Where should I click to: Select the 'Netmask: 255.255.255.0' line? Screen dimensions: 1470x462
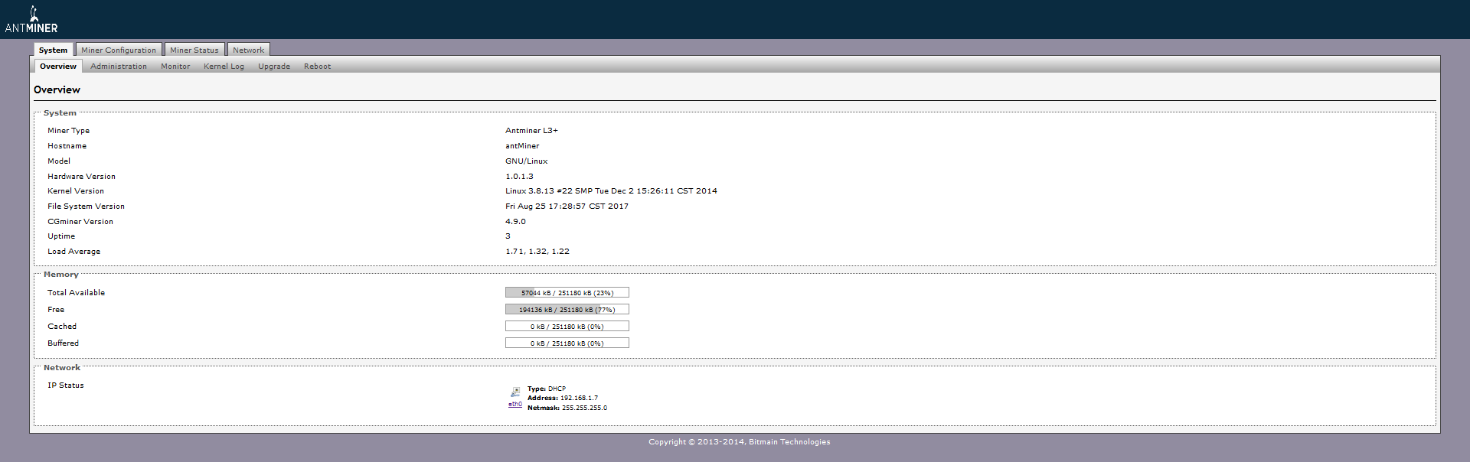[x=567, y=408]
